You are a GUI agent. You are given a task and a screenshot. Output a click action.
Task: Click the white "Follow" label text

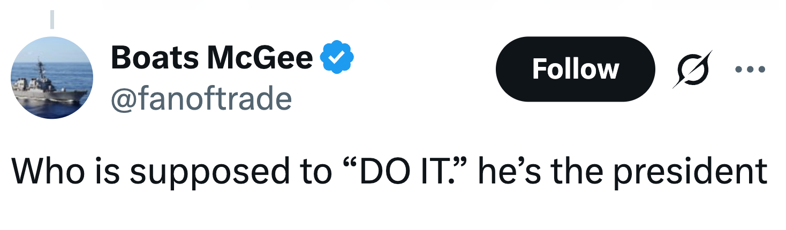[575, 69]
